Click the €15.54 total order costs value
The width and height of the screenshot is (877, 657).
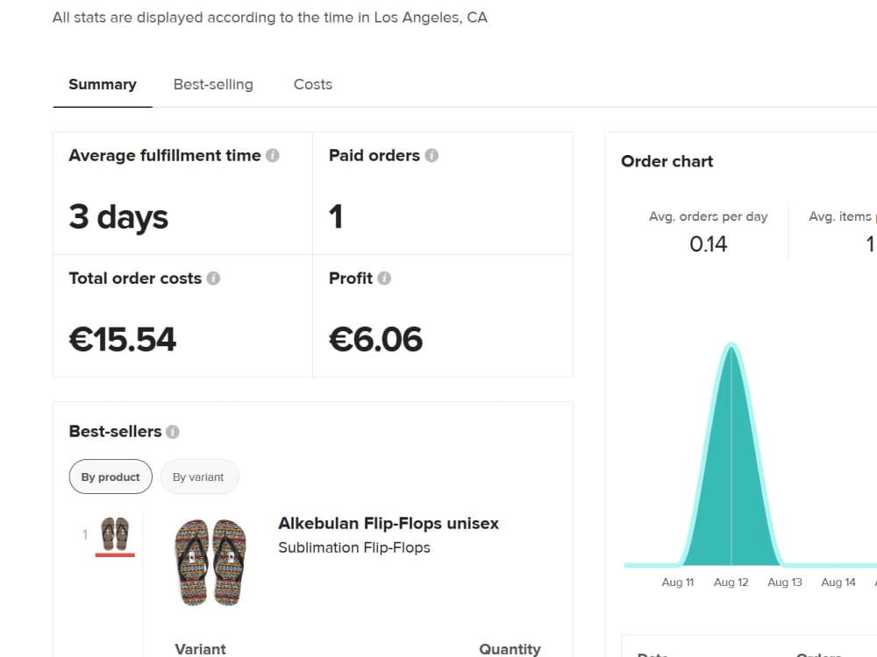coord(122,339)
